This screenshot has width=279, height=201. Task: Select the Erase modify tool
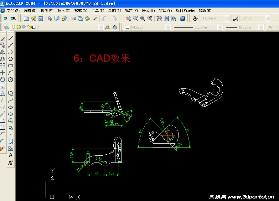click(3, 38)
